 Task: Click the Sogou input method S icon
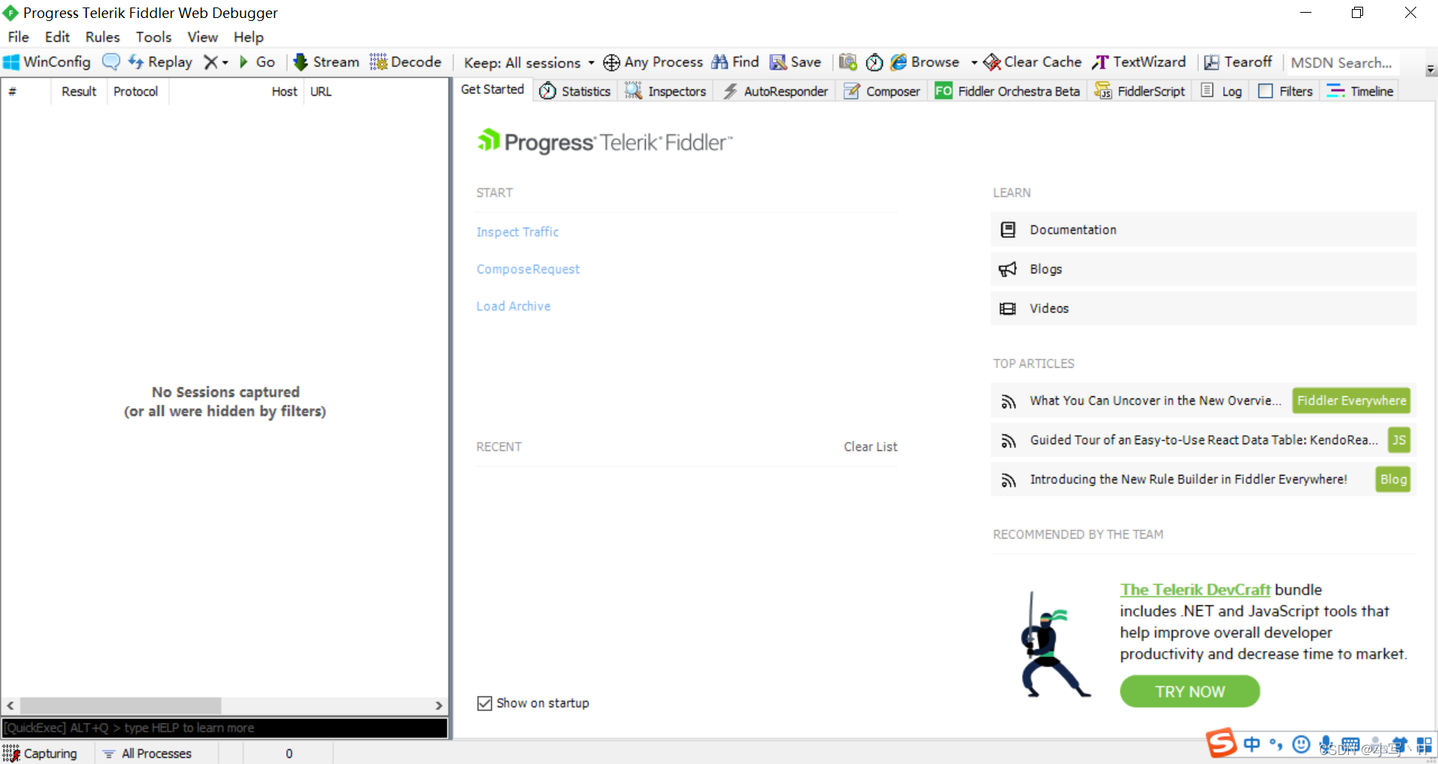(1222, 743)
